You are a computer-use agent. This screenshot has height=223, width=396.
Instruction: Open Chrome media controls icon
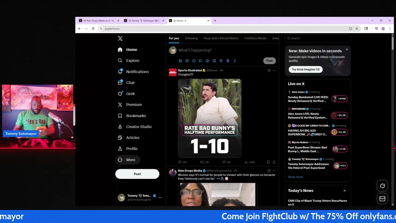click(376, 28)
